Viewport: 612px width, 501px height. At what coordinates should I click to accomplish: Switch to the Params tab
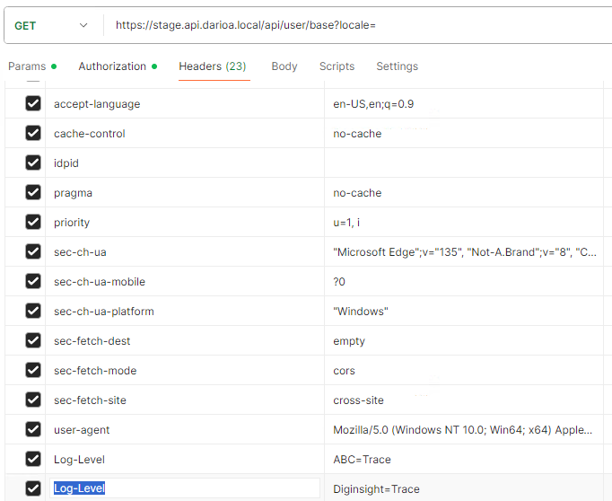coord(26,66)
